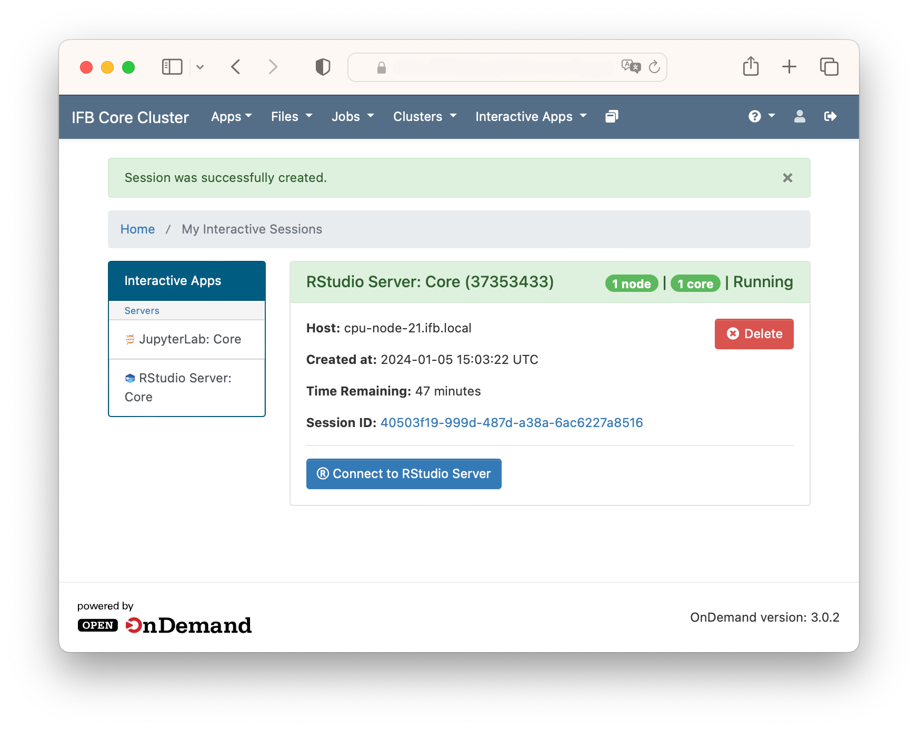
Task: Open the Clusters menu
Action: point(425,117)
